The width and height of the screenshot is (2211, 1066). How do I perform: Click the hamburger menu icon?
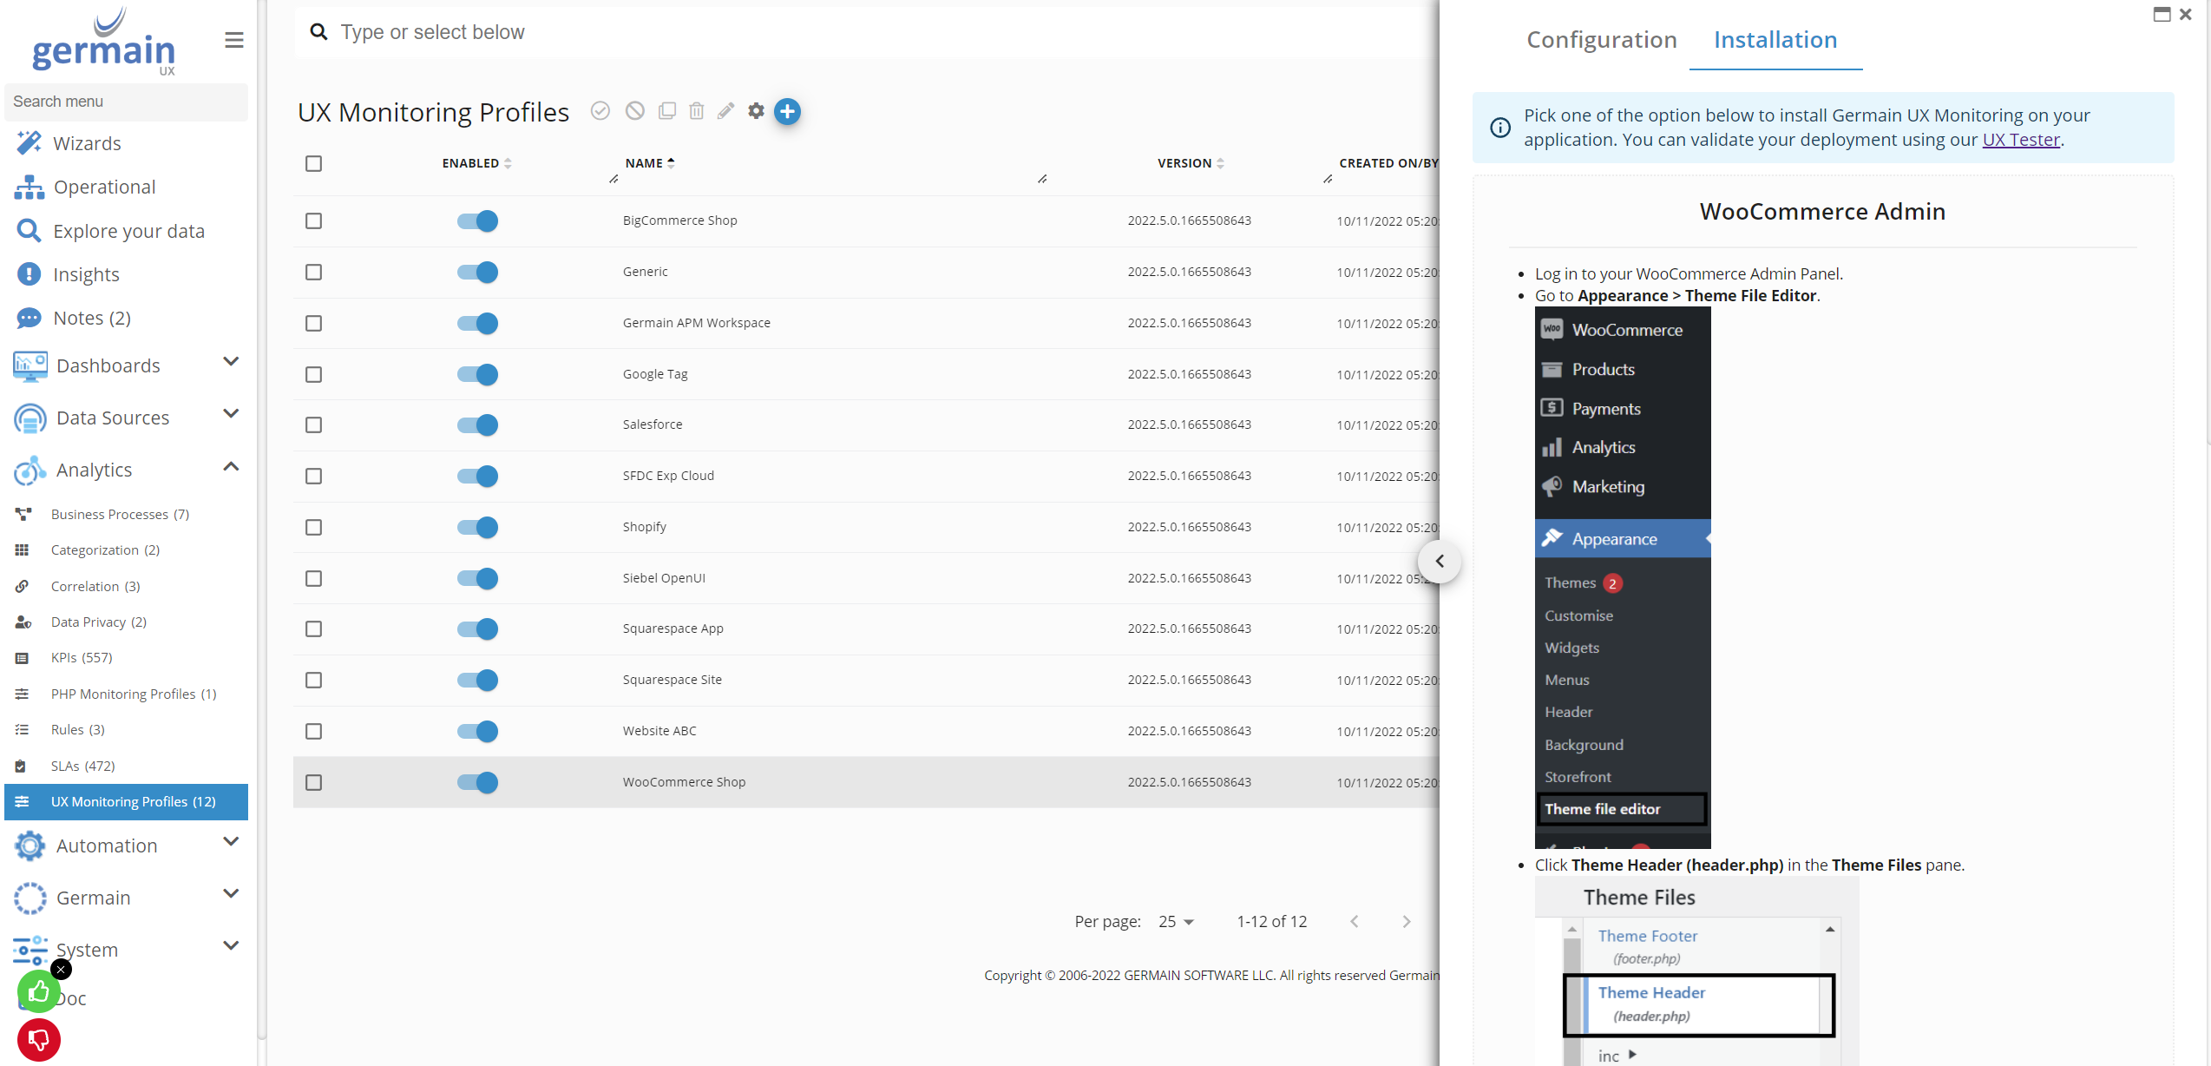tap(233, 40)
